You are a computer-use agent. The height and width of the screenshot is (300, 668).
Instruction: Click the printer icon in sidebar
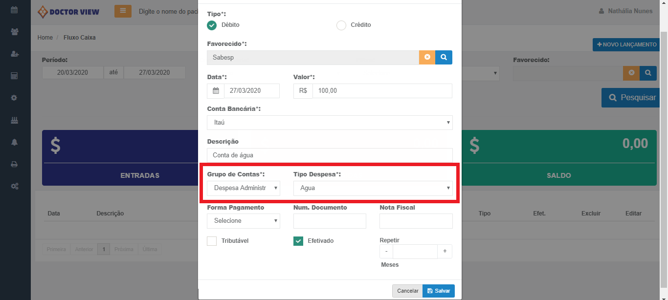pos(14,164)
